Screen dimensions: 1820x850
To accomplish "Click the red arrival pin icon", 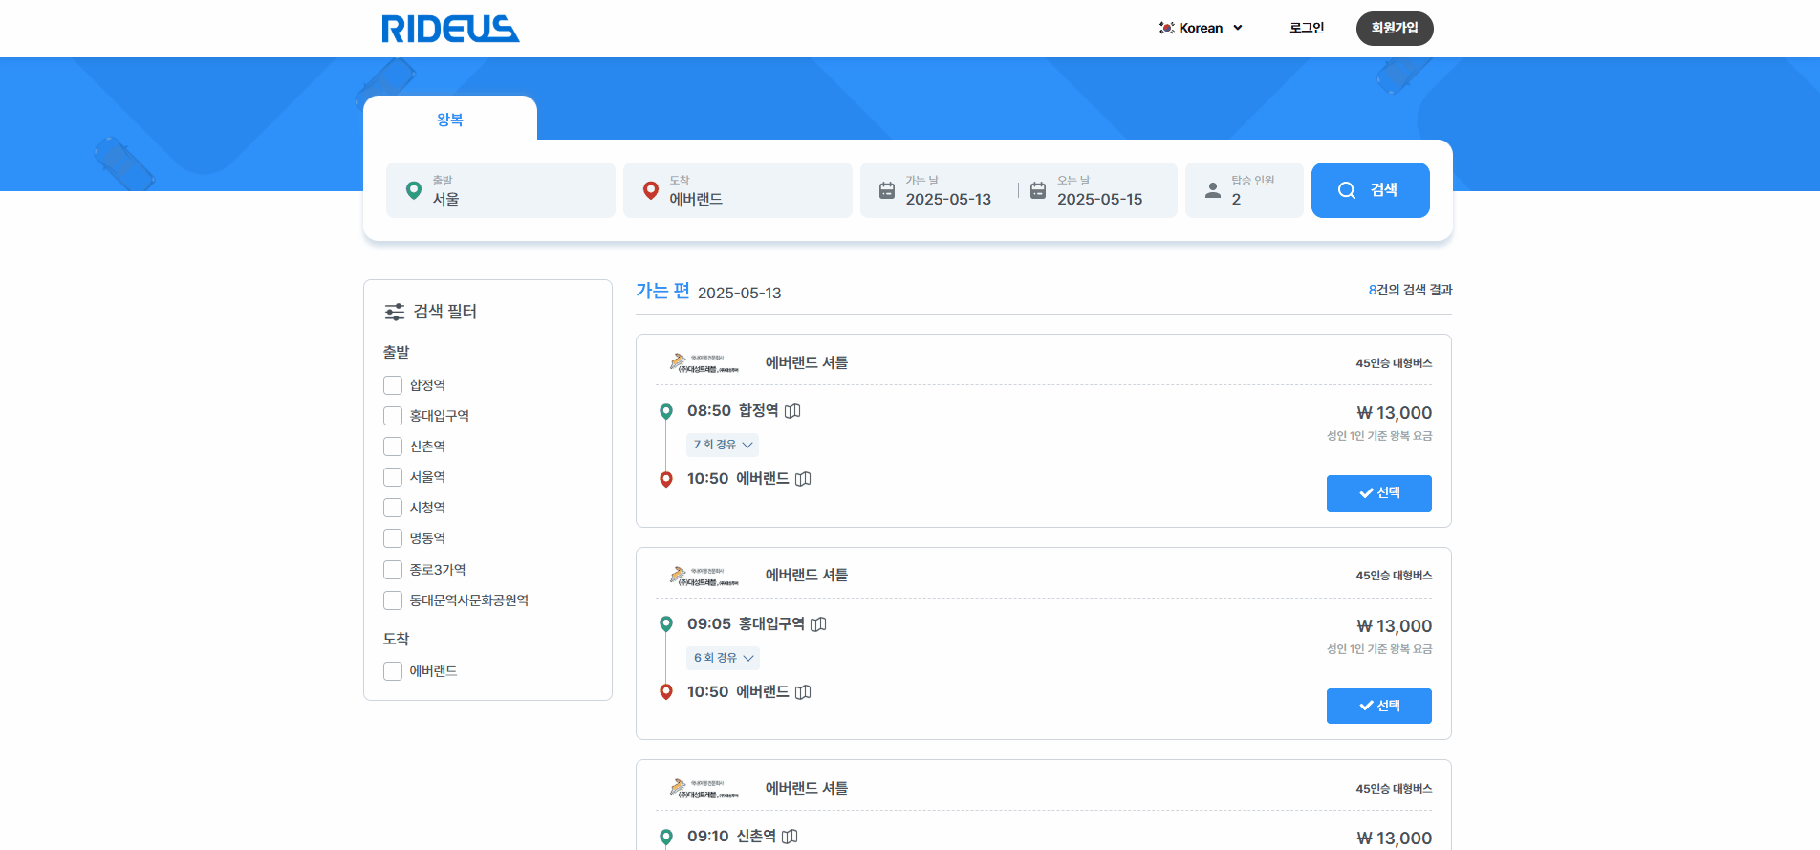I will click(x=651, y=190).
